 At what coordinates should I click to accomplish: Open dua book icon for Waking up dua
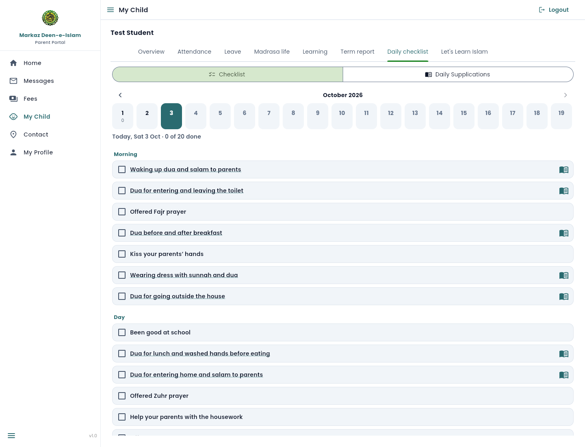564,170
